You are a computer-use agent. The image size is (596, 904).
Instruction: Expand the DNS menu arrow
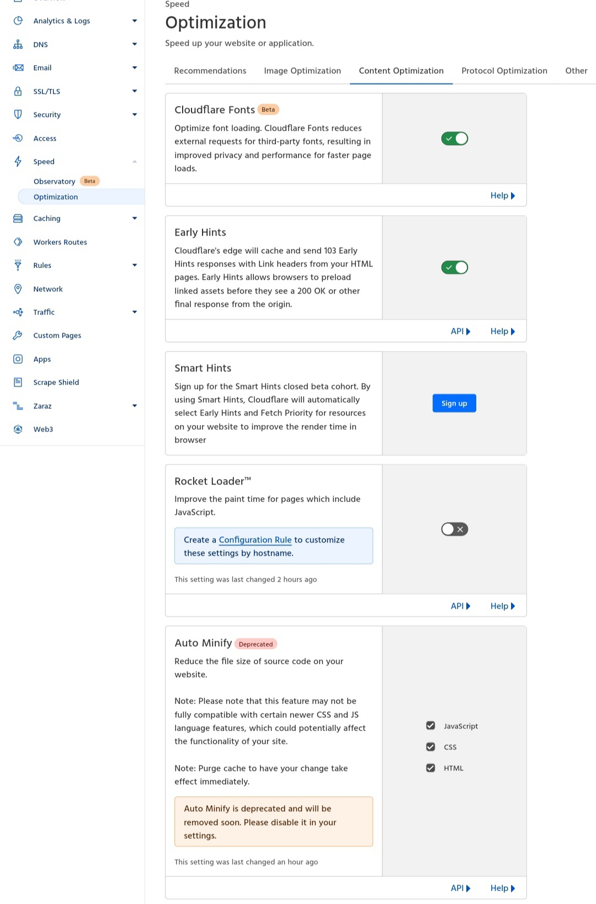click(x=135, y=44)
